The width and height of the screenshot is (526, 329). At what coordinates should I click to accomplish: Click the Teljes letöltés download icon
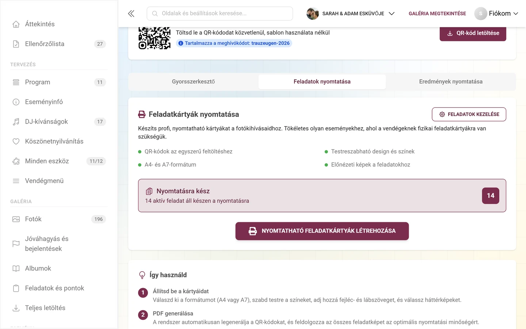(x=16, y=308)
